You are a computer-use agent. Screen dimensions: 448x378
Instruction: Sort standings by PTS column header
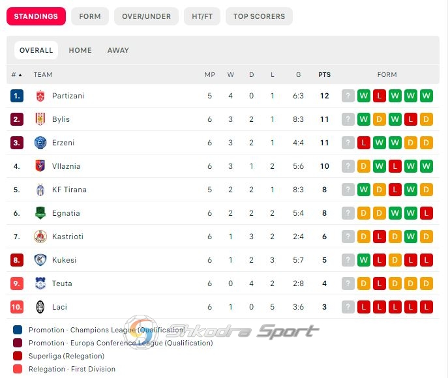324,75
